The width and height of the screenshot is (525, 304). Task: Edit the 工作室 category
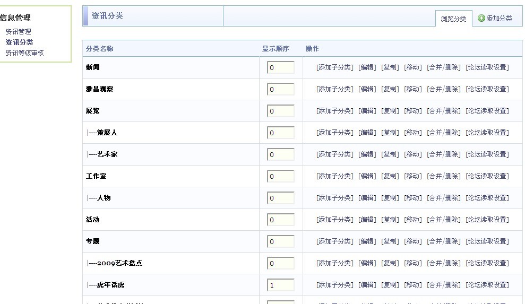point(367,176)
